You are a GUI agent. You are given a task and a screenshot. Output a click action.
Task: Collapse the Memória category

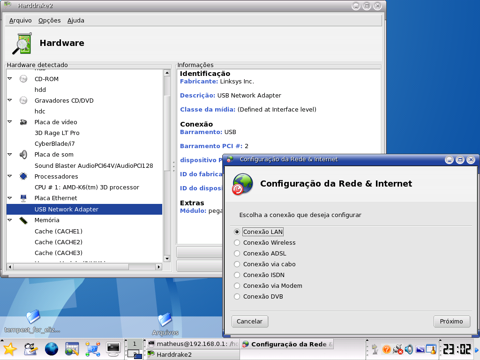(x=10, y=220)
